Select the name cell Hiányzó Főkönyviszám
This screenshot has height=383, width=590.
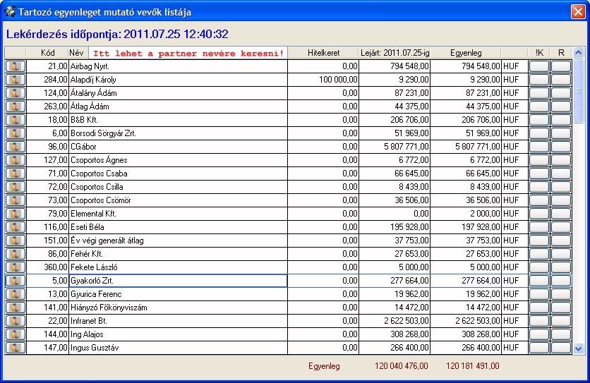click(178, 308)
